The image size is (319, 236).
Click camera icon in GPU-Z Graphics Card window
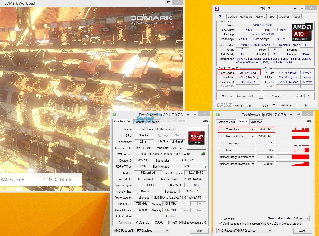click(206, 121)
